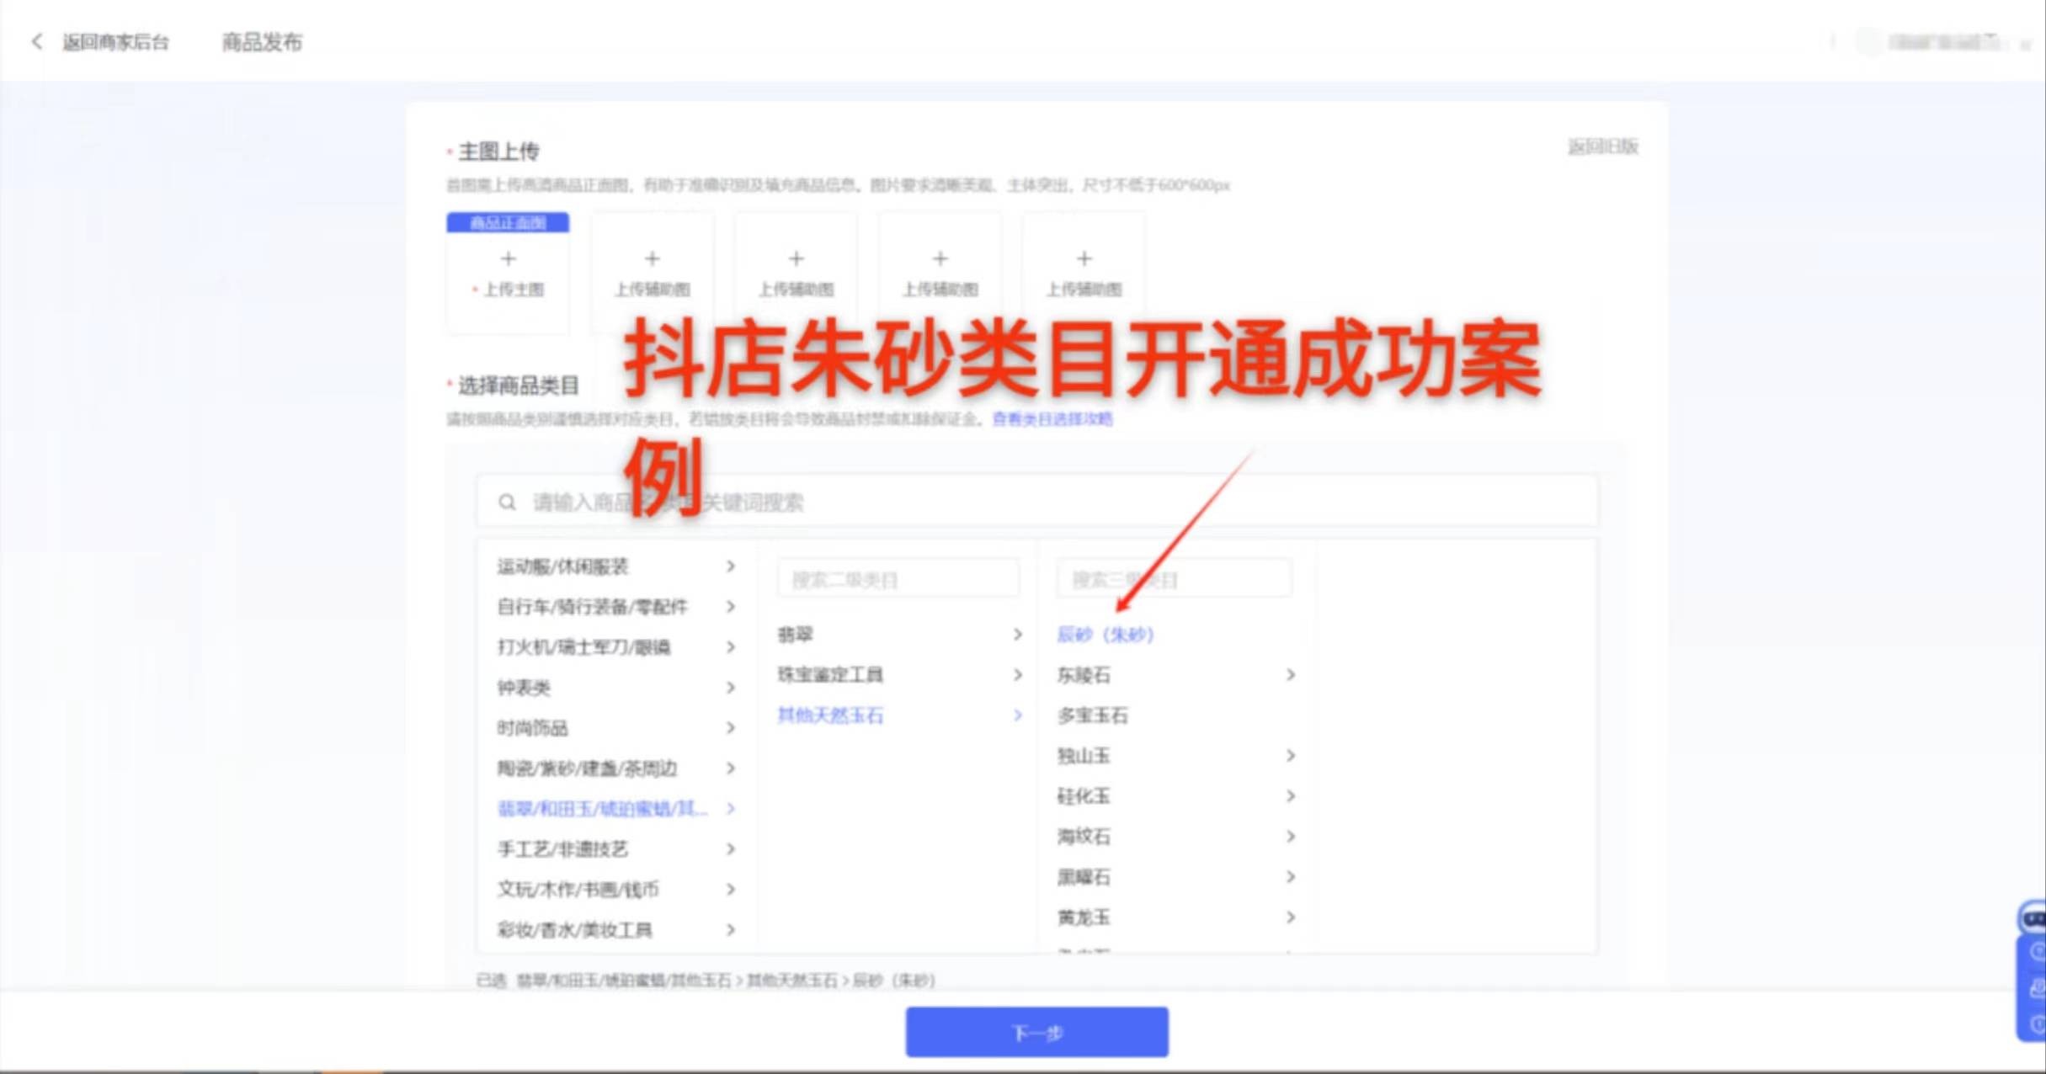Screen dimensions: 2046x1074
Task: Expand chevron next to 彩妆/香水/美妆工具
Action: pyautogui.click(x=731, y=930)
